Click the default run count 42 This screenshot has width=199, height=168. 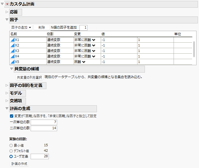46,151
